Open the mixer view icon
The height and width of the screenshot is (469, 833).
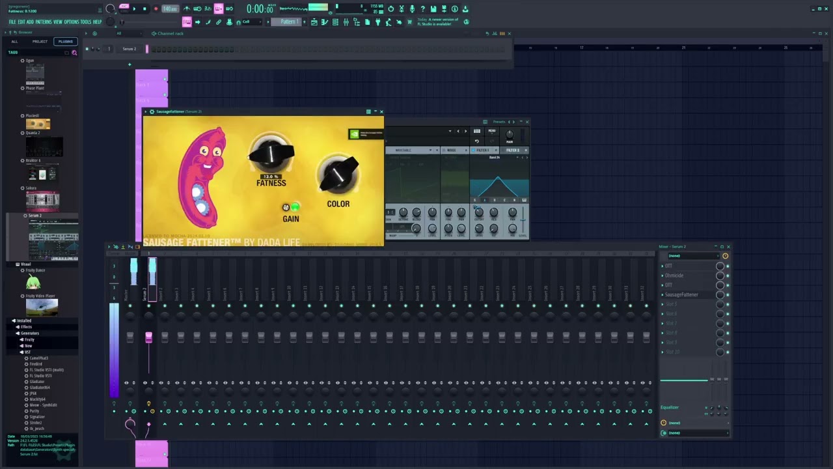pos(346,21)
